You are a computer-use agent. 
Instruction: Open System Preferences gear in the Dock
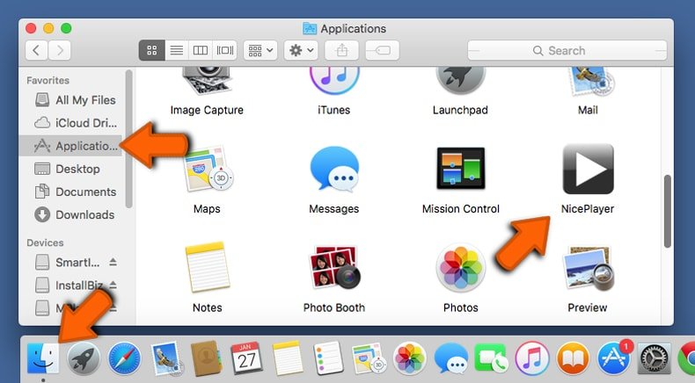click(x=655, y=358)
